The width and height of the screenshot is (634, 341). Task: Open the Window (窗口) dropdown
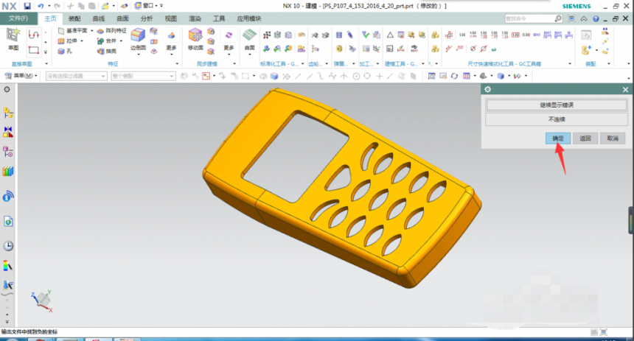146,6
